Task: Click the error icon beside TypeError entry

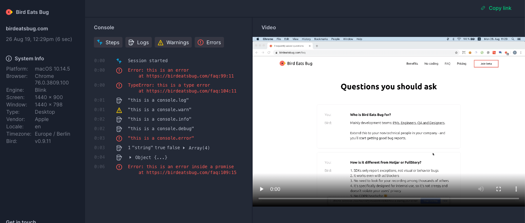Action: click(119, 85)
